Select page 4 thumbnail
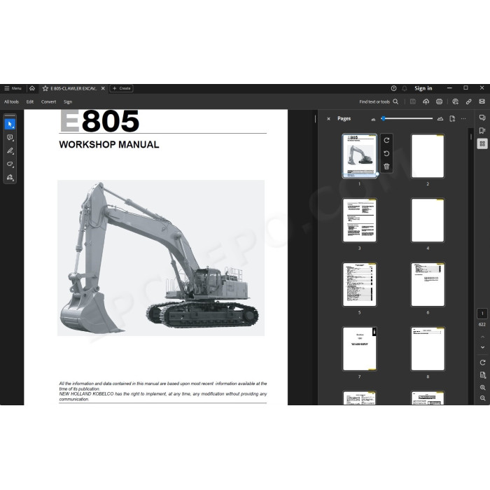Screen dimensions: 490x490 pyautogui.click(x=428, y=220)
